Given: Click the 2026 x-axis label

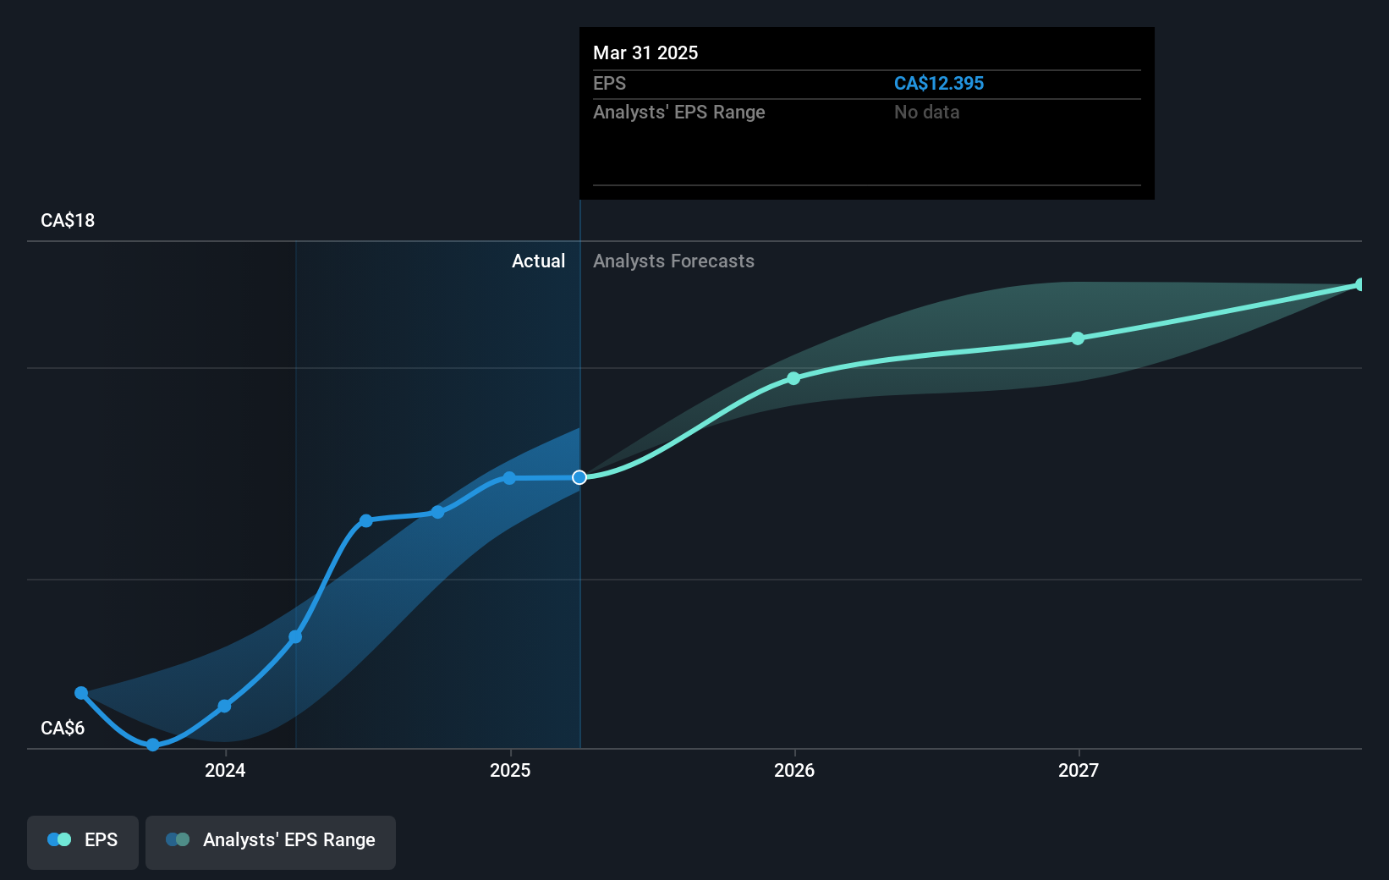Looking at the screenshot, I should [x=794, y=770].
